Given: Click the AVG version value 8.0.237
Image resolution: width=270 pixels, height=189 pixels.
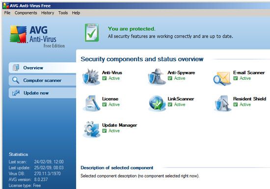Looking at the screenshot, I should 41,180.
